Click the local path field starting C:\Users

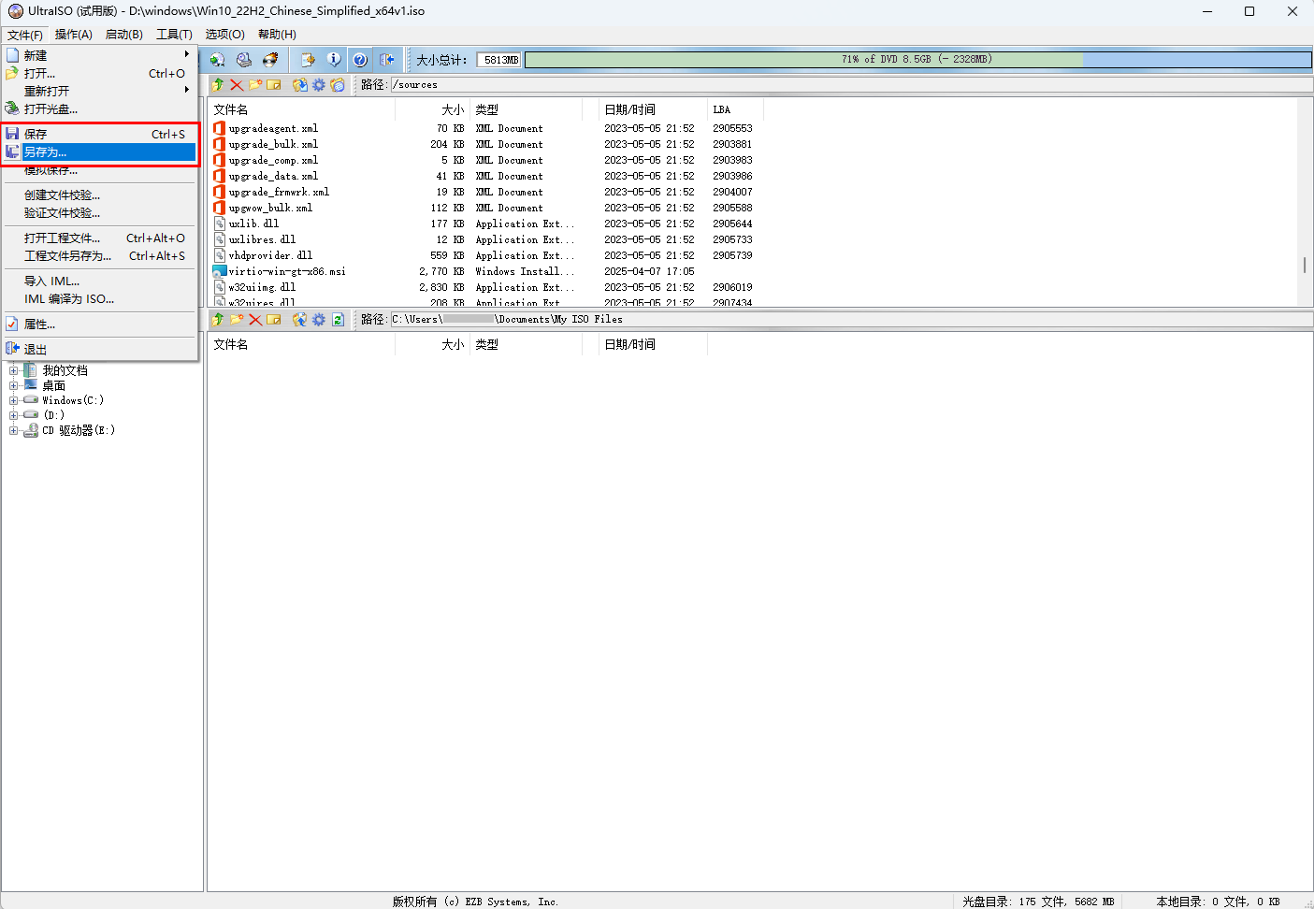(849, 320)
